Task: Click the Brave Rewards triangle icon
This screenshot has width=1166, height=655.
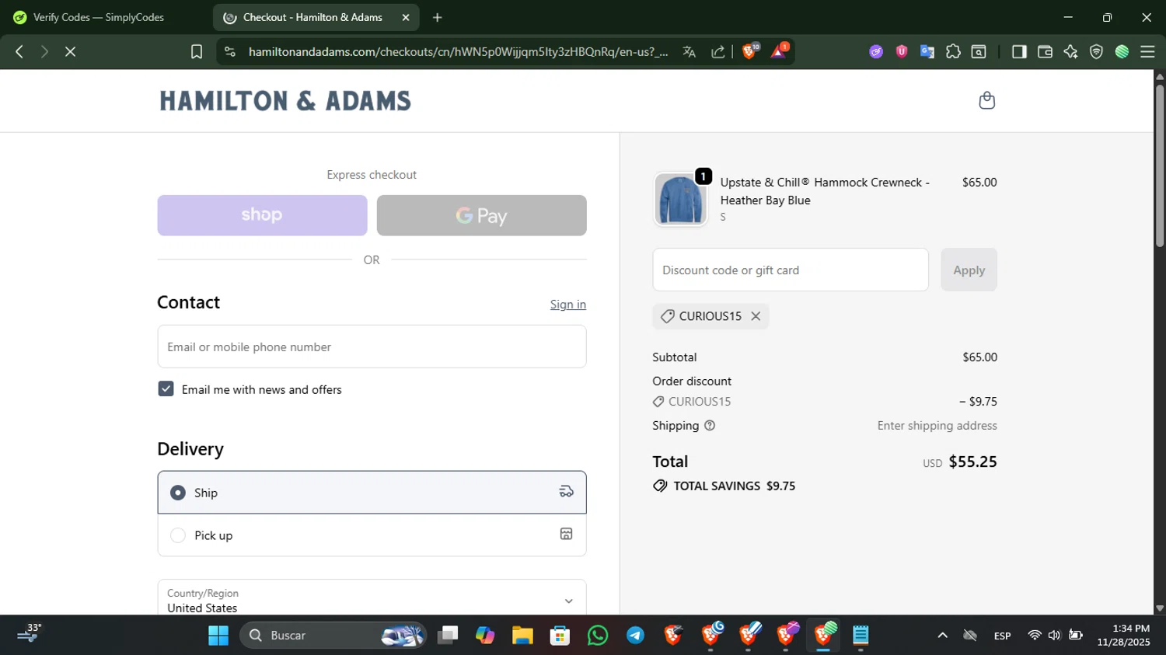Action: 779,51
